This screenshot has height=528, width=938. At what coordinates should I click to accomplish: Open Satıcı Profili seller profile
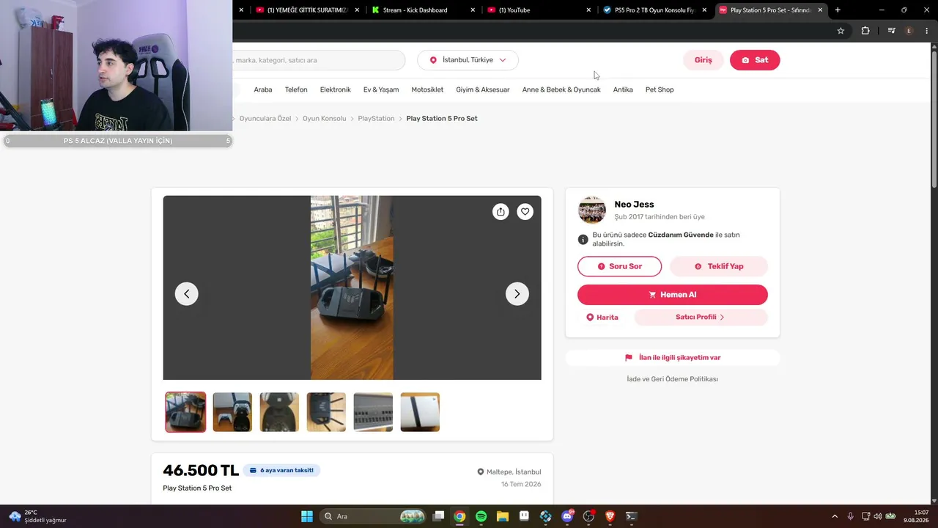click(701, 318)
